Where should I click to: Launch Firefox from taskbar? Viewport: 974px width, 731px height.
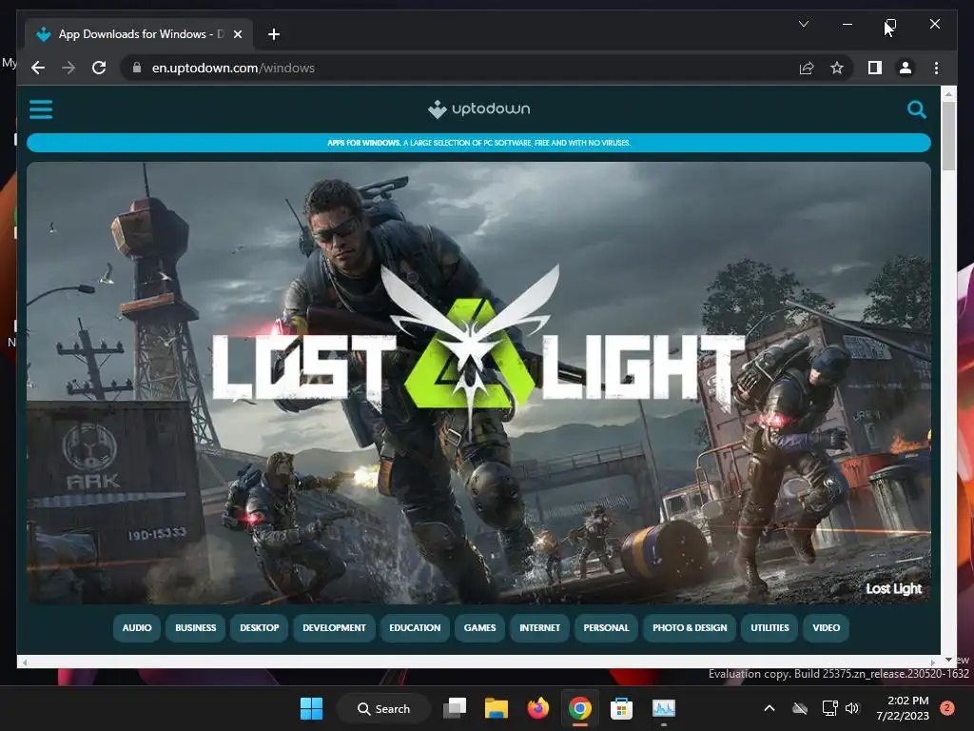point(538,708)
